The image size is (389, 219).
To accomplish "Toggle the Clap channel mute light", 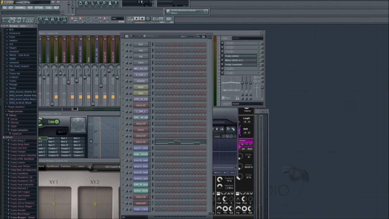I will [x=123, y=50].
